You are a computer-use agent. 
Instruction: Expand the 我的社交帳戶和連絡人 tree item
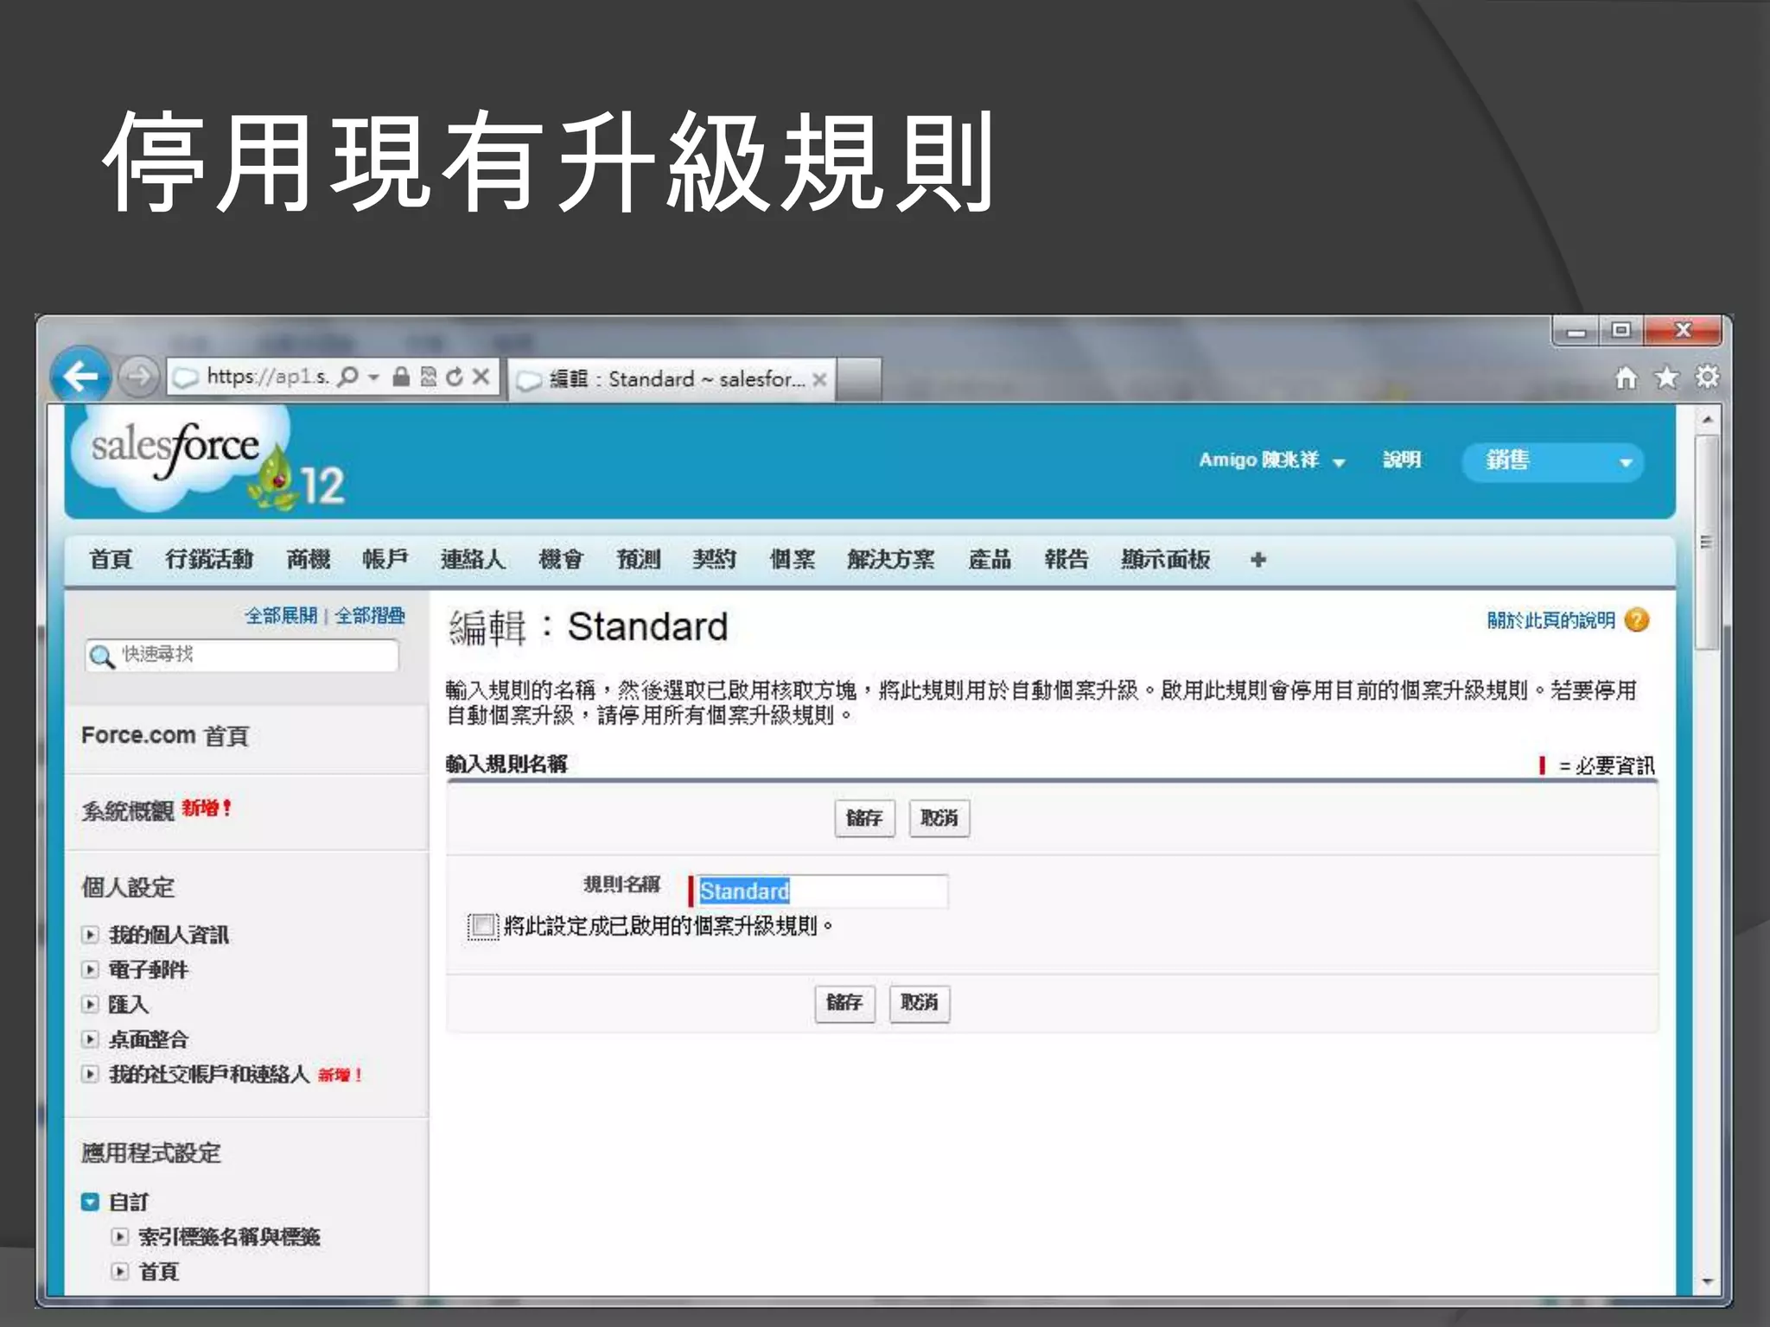90,1074
